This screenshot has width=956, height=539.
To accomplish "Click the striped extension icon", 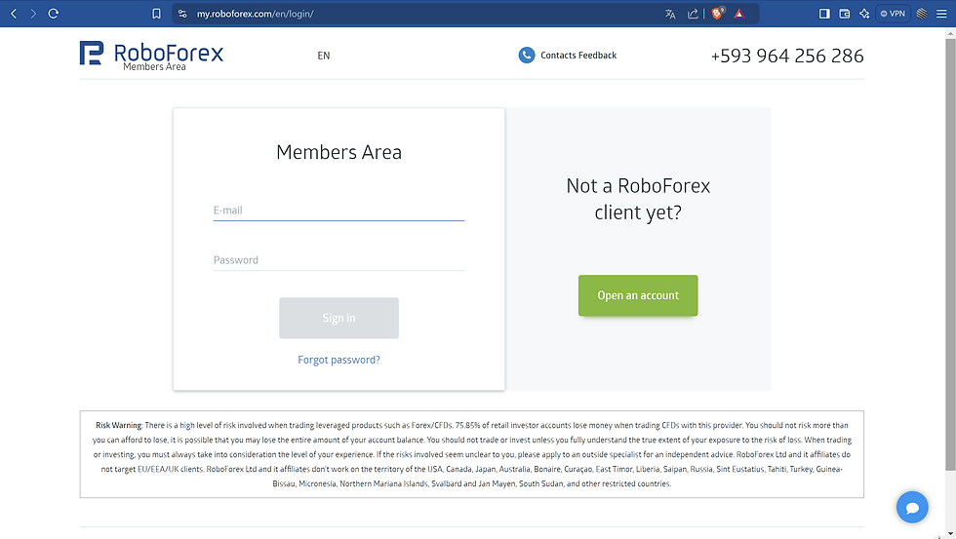I will 922,14.
